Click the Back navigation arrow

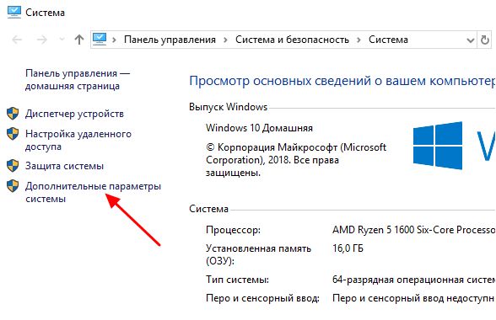17,40
